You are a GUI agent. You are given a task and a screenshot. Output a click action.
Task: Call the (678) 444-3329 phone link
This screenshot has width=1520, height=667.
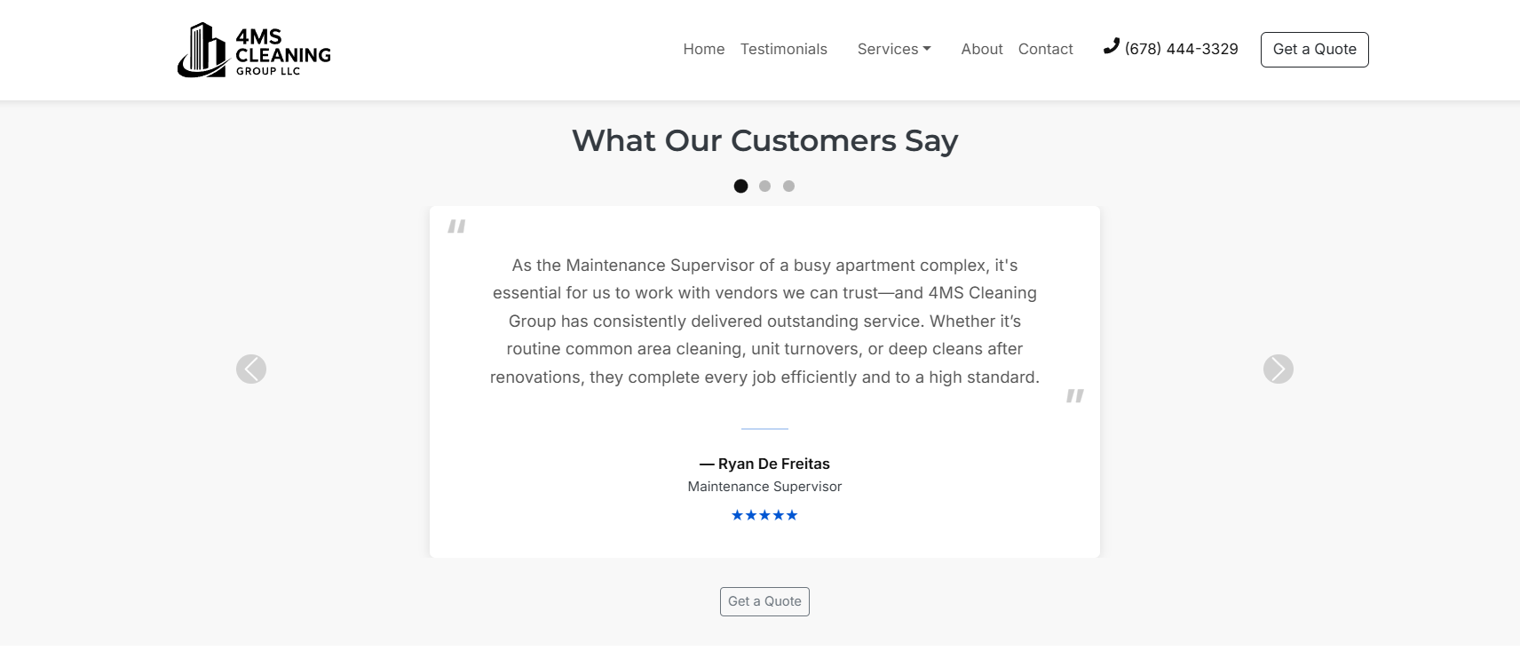pyautogui.click(x=1181, y=49)
